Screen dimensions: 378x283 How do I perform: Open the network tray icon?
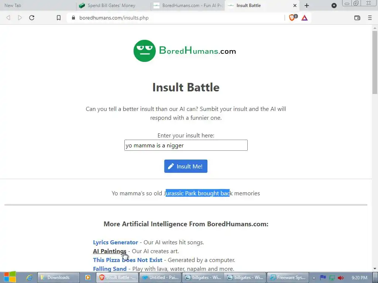tap(332, 278)
